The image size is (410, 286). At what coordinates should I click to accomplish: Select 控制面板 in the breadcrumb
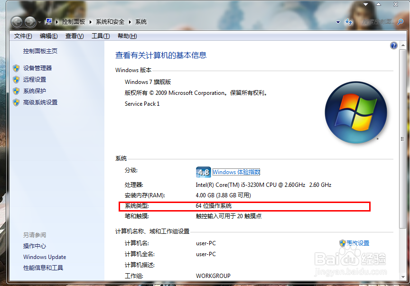point(74,22)
